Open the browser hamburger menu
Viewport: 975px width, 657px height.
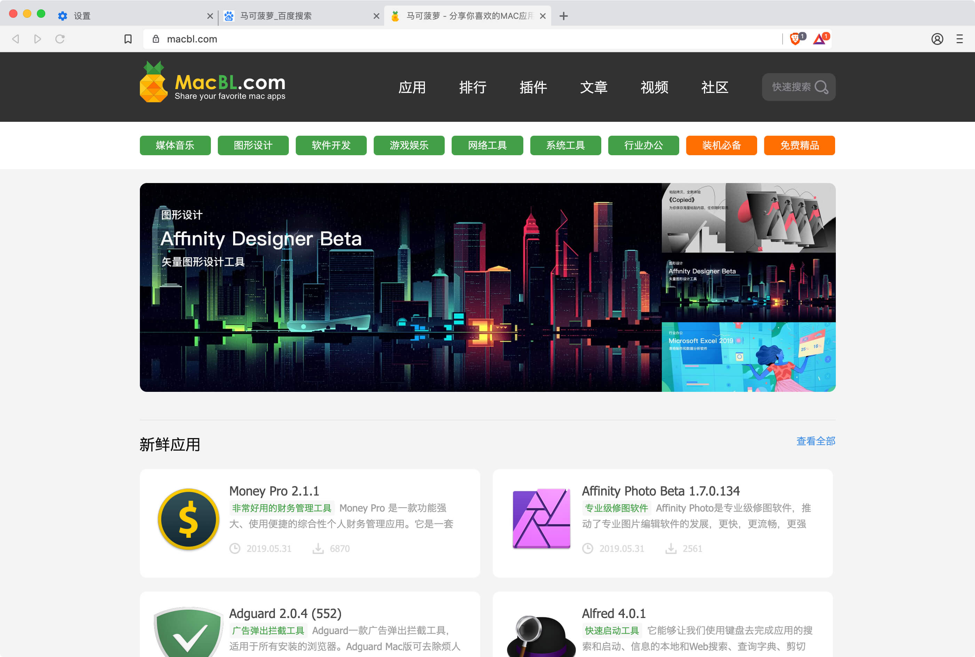pos(959,39)
